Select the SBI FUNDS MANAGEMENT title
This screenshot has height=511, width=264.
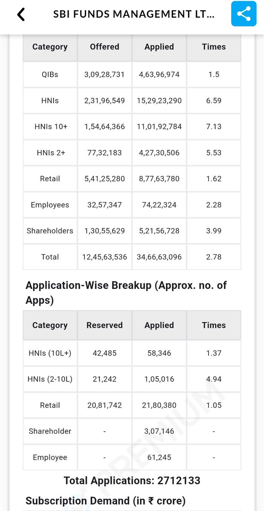pos(134,14)
